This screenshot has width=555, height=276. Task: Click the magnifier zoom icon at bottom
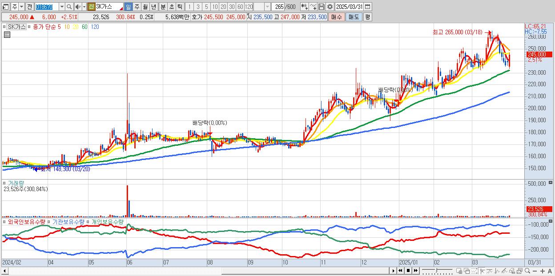click(527, 271)
